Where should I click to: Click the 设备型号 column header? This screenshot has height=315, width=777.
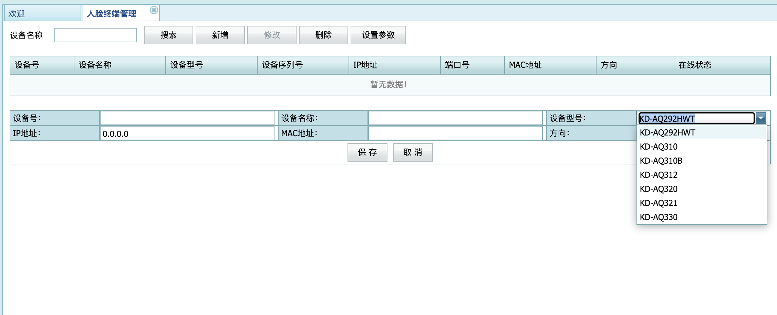pos(211,65)
